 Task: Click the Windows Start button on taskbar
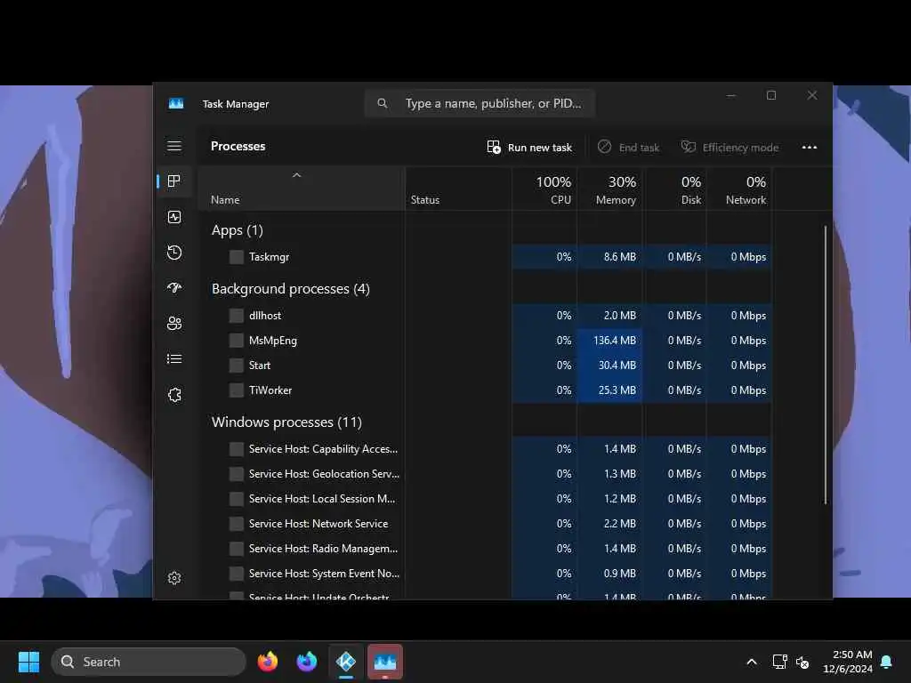(28, 662)
